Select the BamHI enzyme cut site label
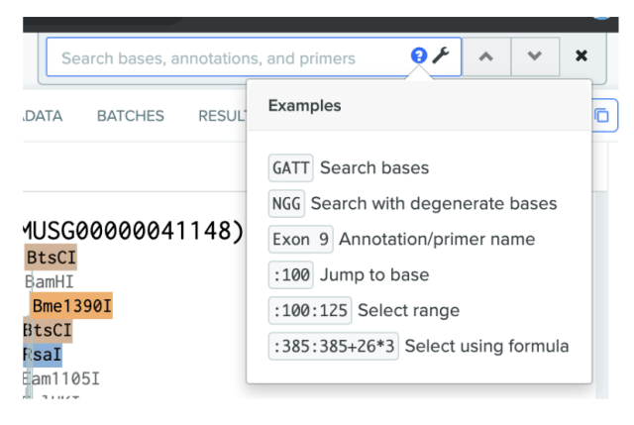 point(44,282)
